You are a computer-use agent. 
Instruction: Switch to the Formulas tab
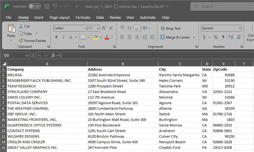(x=83, y=17)
